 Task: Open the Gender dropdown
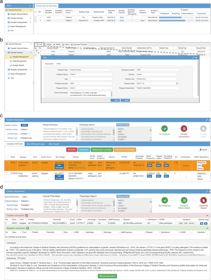click(157, 74)
